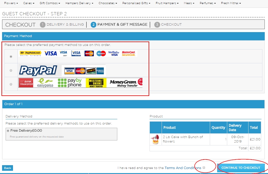This screenshot has width=268, height=174.
Task: Expand the Personalised Gifts menu
Action: (136, 3)
